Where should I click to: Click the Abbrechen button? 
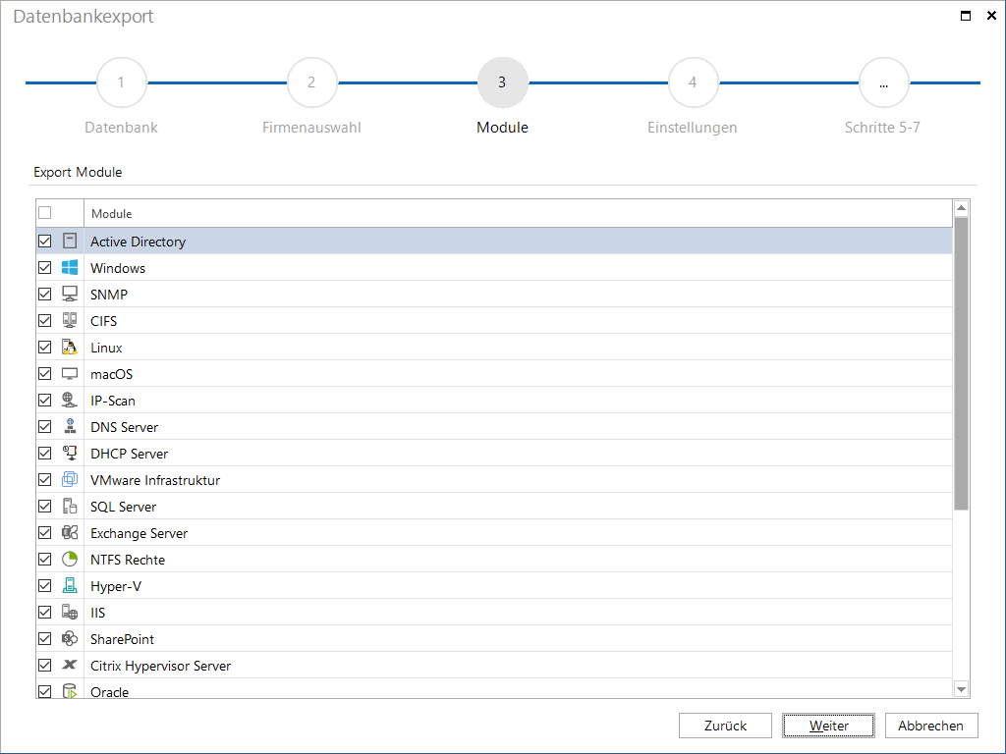(x=931, y=726)
